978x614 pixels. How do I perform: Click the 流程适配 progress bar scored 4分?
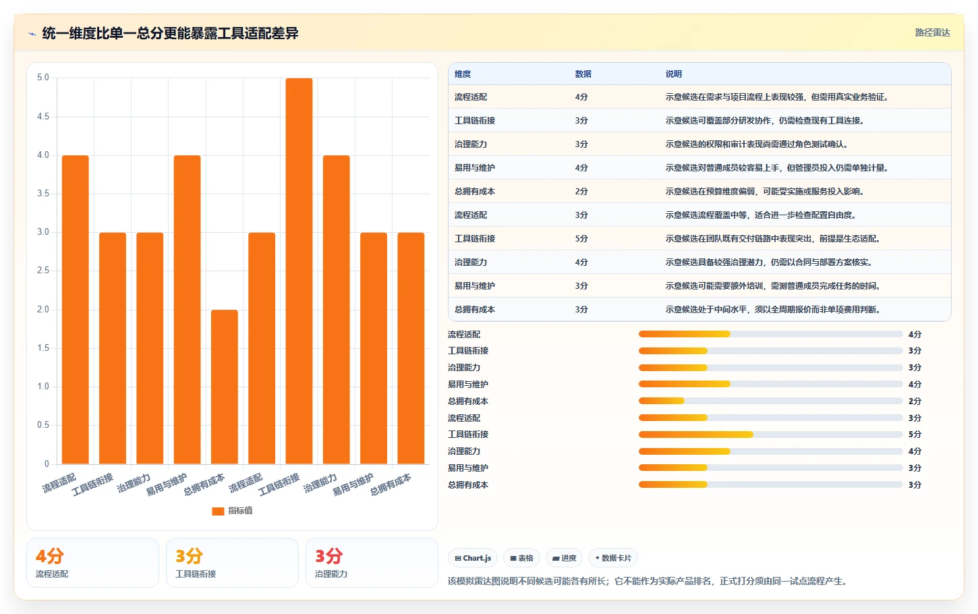(x=770, y=334)
